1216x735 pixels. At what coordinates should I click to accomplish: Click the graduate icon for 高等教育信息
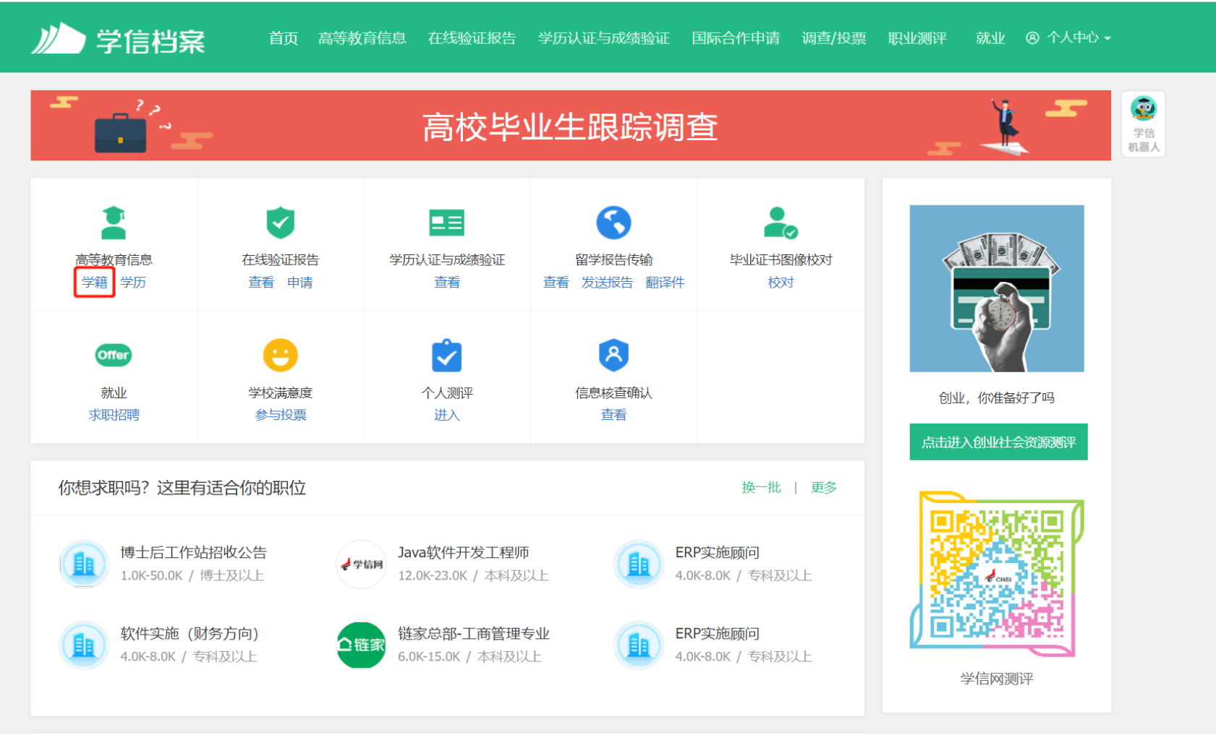(114, 222)
